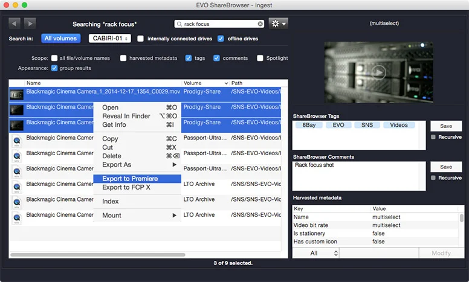The image size is (469, 282).
Task: Click thumbnail of second Prodigy-Share file
Action: [16, 110]
